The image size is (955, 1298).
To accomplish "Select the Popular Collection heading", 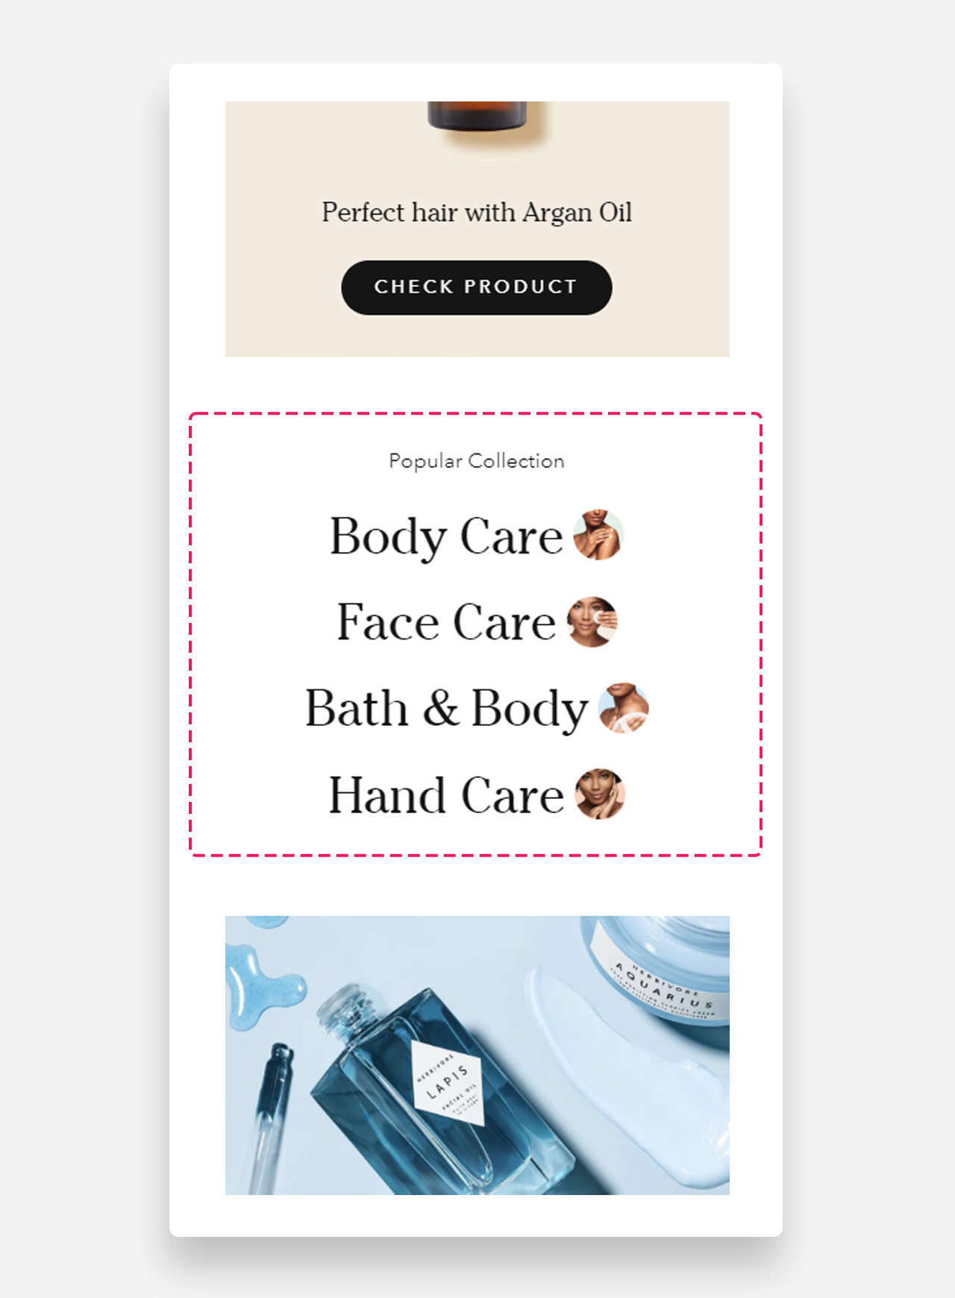I will point(477,461).
